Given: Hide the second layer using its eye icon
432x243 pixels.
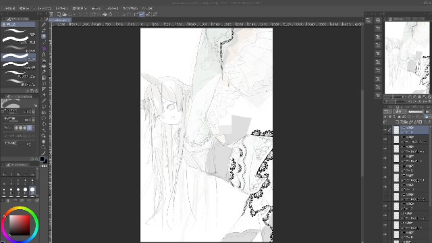Looking at the screenshot, I should tap(385, 140).
